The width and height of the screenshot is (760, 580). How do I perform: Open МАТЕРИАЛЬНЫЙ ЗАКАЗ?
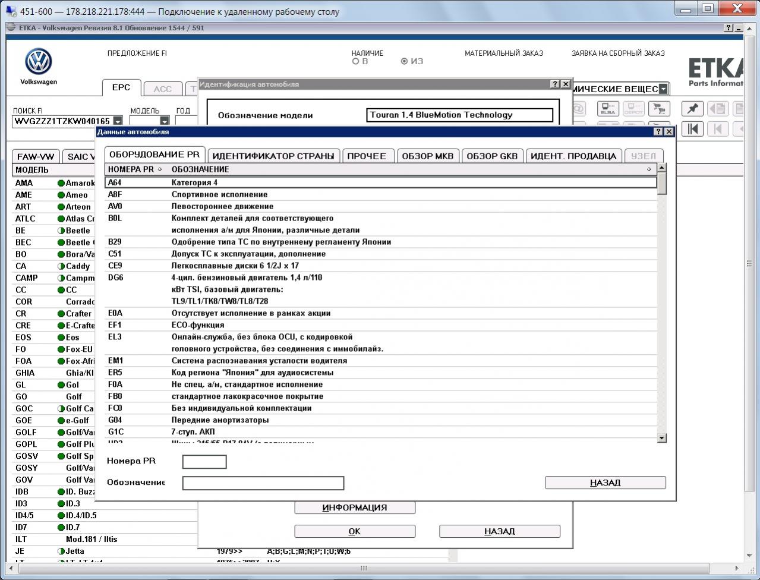[x=504, y=53]
